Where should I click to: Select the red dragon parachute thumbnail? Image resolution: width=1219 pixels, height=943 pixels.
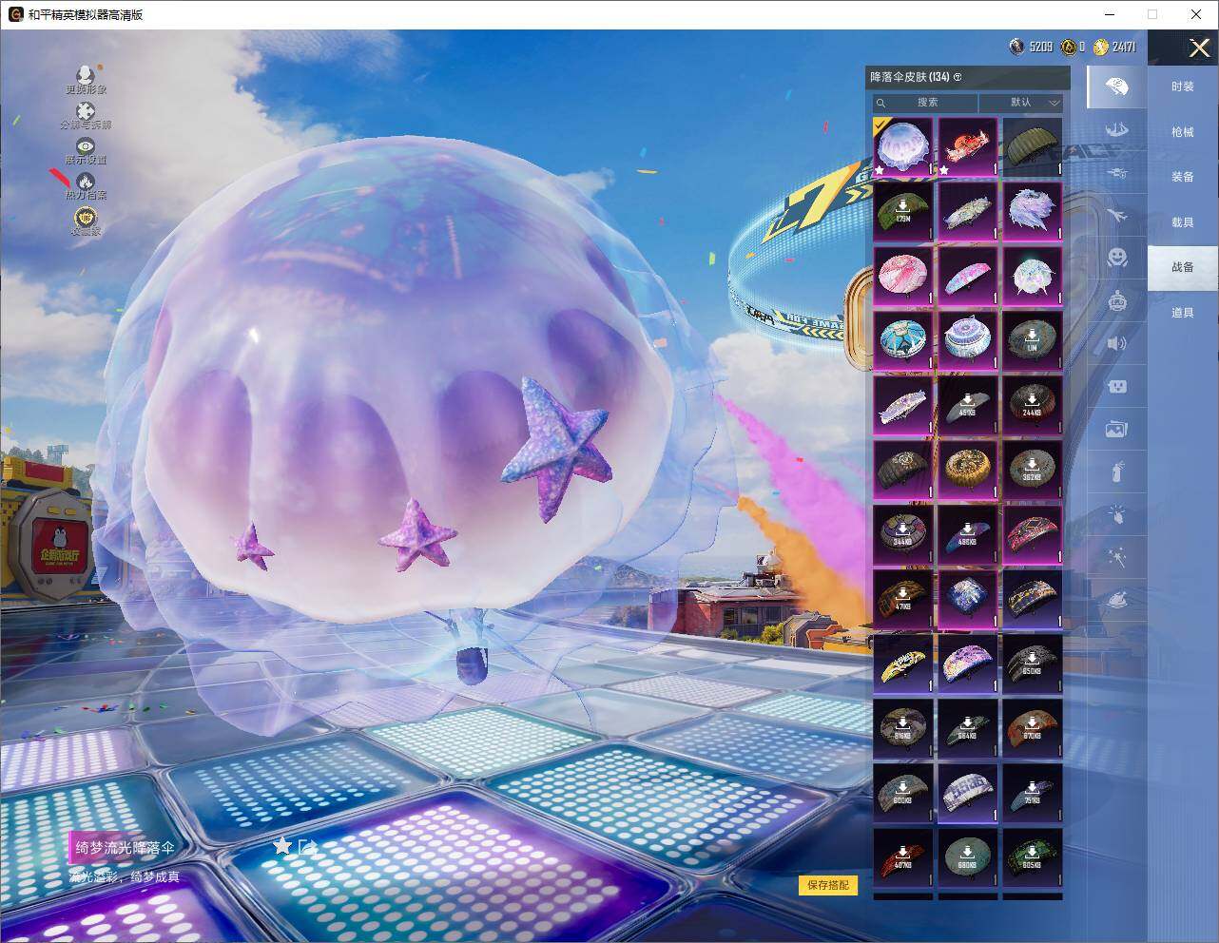click(x=968, y=147)
